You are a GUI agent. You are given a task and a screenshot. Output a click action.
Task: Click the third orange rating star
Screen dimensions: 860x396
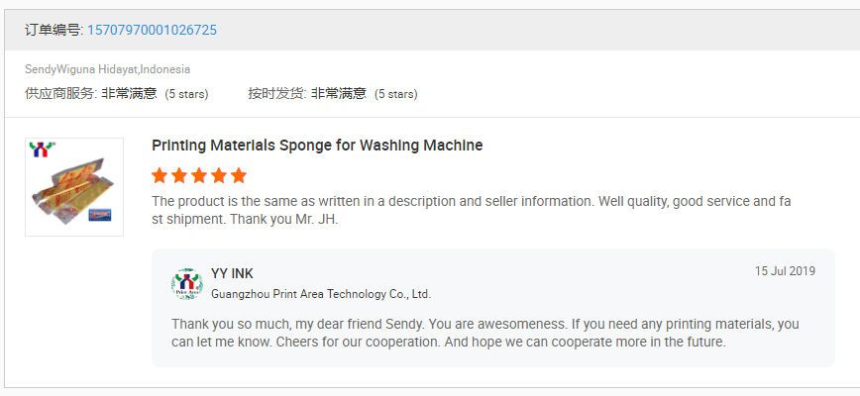(199, 176)
